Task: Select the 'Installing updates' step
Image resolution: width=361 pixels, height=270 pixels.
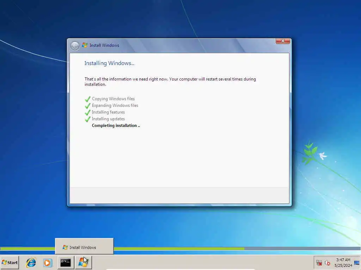Action: click(x=108, y=119)
